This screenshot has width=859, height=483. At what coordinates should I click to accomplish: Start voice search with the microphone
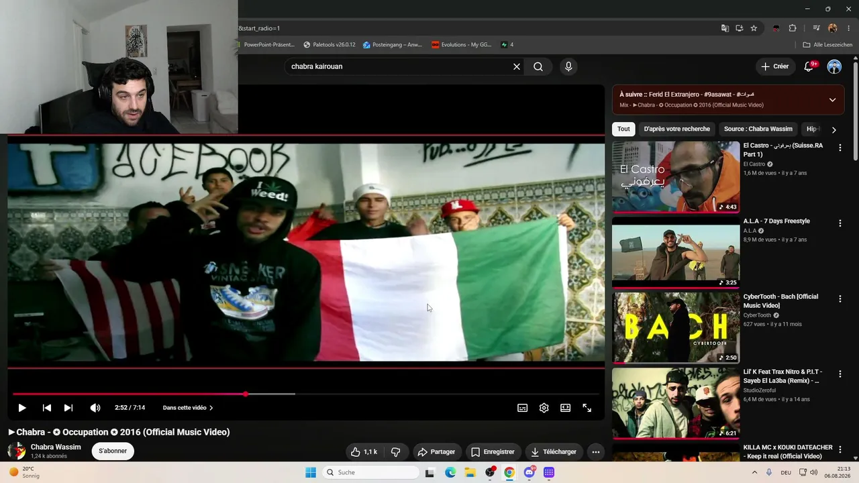pos(568,66)
